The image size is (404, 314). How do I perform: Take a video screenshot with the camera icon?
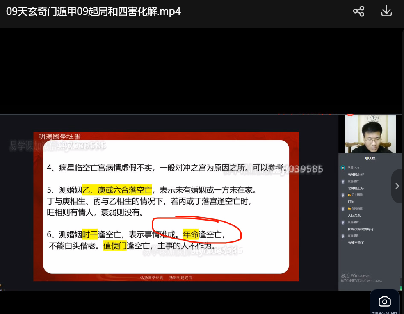click(384, 302)
